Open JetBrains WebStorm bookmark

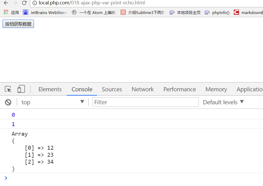tap(45, 12)
